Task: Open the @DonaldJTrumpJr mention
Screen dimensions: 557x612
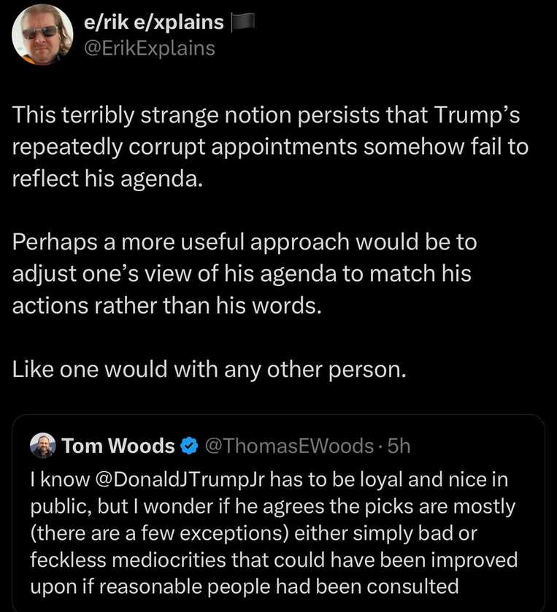Action: pos(180,480)
